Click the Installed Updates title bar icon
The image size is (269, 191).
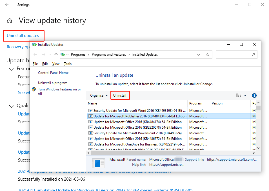coord(34,45)
